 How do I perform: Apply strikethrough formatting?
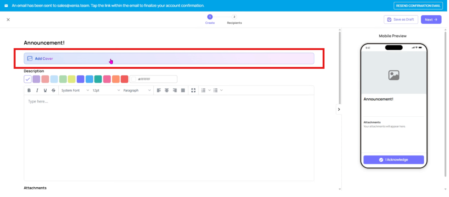coord(53,90)
